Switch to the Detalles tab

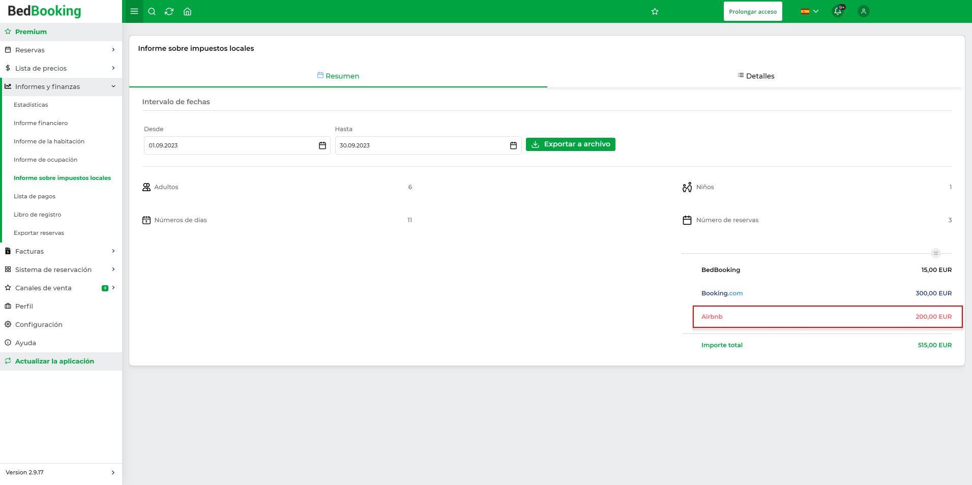756,76
